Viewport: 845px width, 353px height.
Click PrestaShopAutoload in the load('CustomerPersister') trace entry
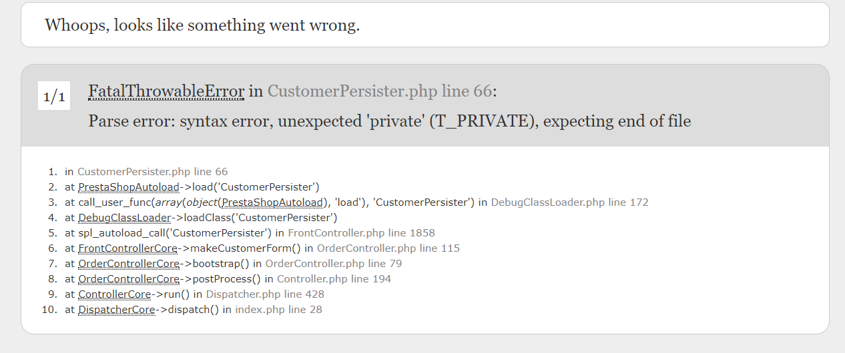click(x=129, y=187)
